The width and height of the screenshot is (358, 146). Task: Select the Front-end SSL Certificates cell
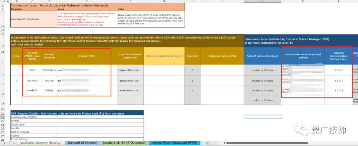click(x=34, y=20)
